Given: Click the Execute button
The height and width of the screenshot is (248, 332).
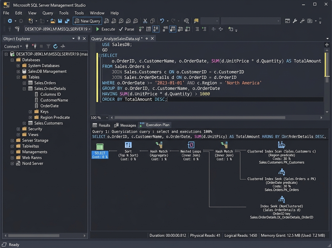Looking at the screenshot, I should coord(105,29).
